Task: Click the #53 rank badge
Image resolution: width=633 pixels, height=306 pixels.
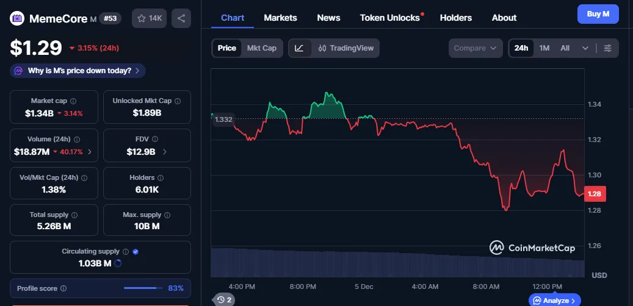Action: point(110,18)
